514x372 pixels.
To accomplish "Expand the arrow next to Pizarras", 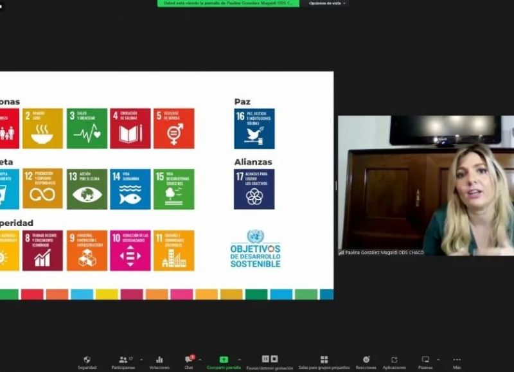I will (x=438, y=360).
